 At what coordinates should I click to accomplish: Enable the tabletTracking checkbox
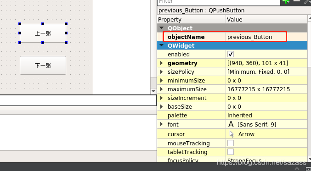[x=231, y=152]
